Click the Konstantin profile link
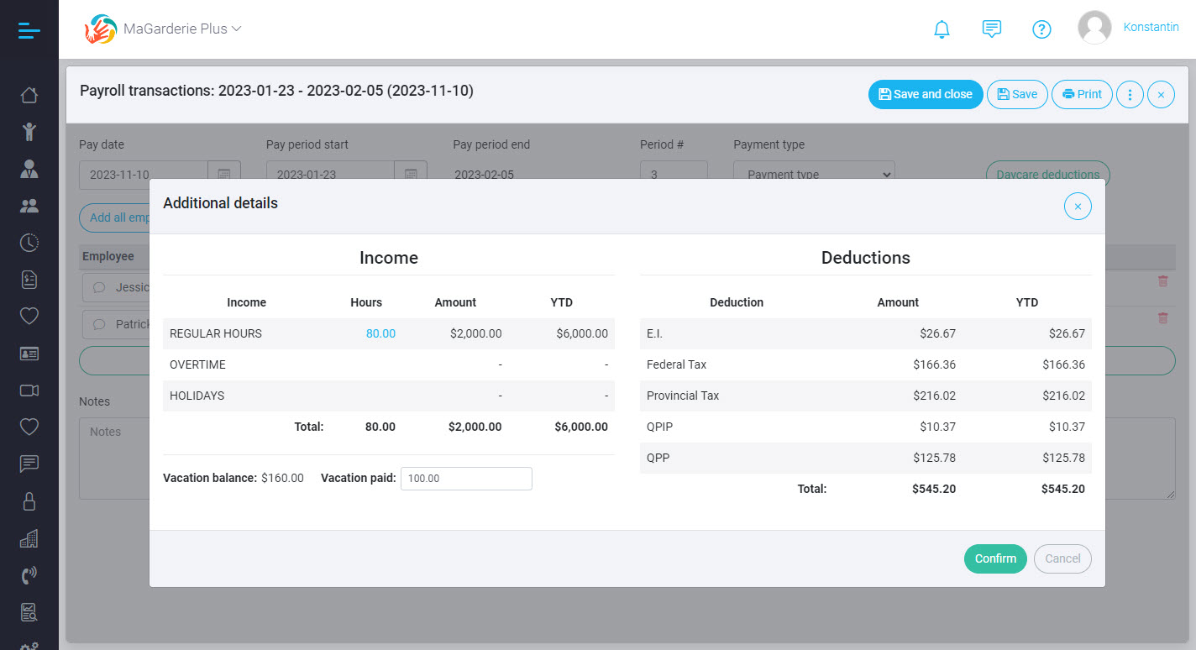Viewport: 1196px width, 650px height. 1151,27
